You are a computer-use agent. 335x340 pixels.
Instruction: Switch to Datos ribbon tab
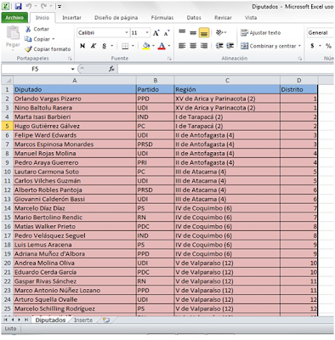click(x=194, y=18)
